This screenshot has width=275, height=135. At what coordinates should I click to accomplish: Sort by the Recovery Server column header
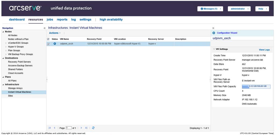point(156,39)
